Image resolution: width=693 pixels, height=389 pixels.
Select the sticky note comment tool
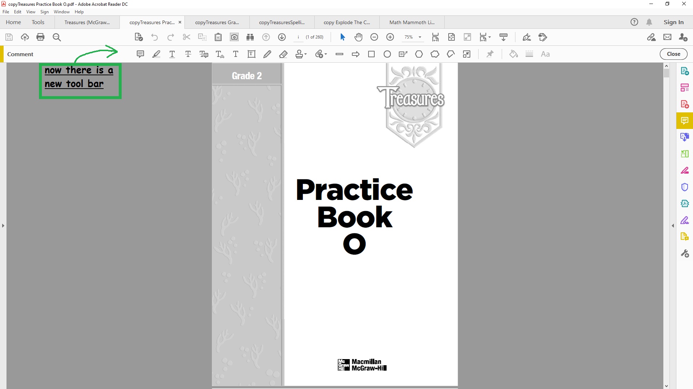pos(140,54)
